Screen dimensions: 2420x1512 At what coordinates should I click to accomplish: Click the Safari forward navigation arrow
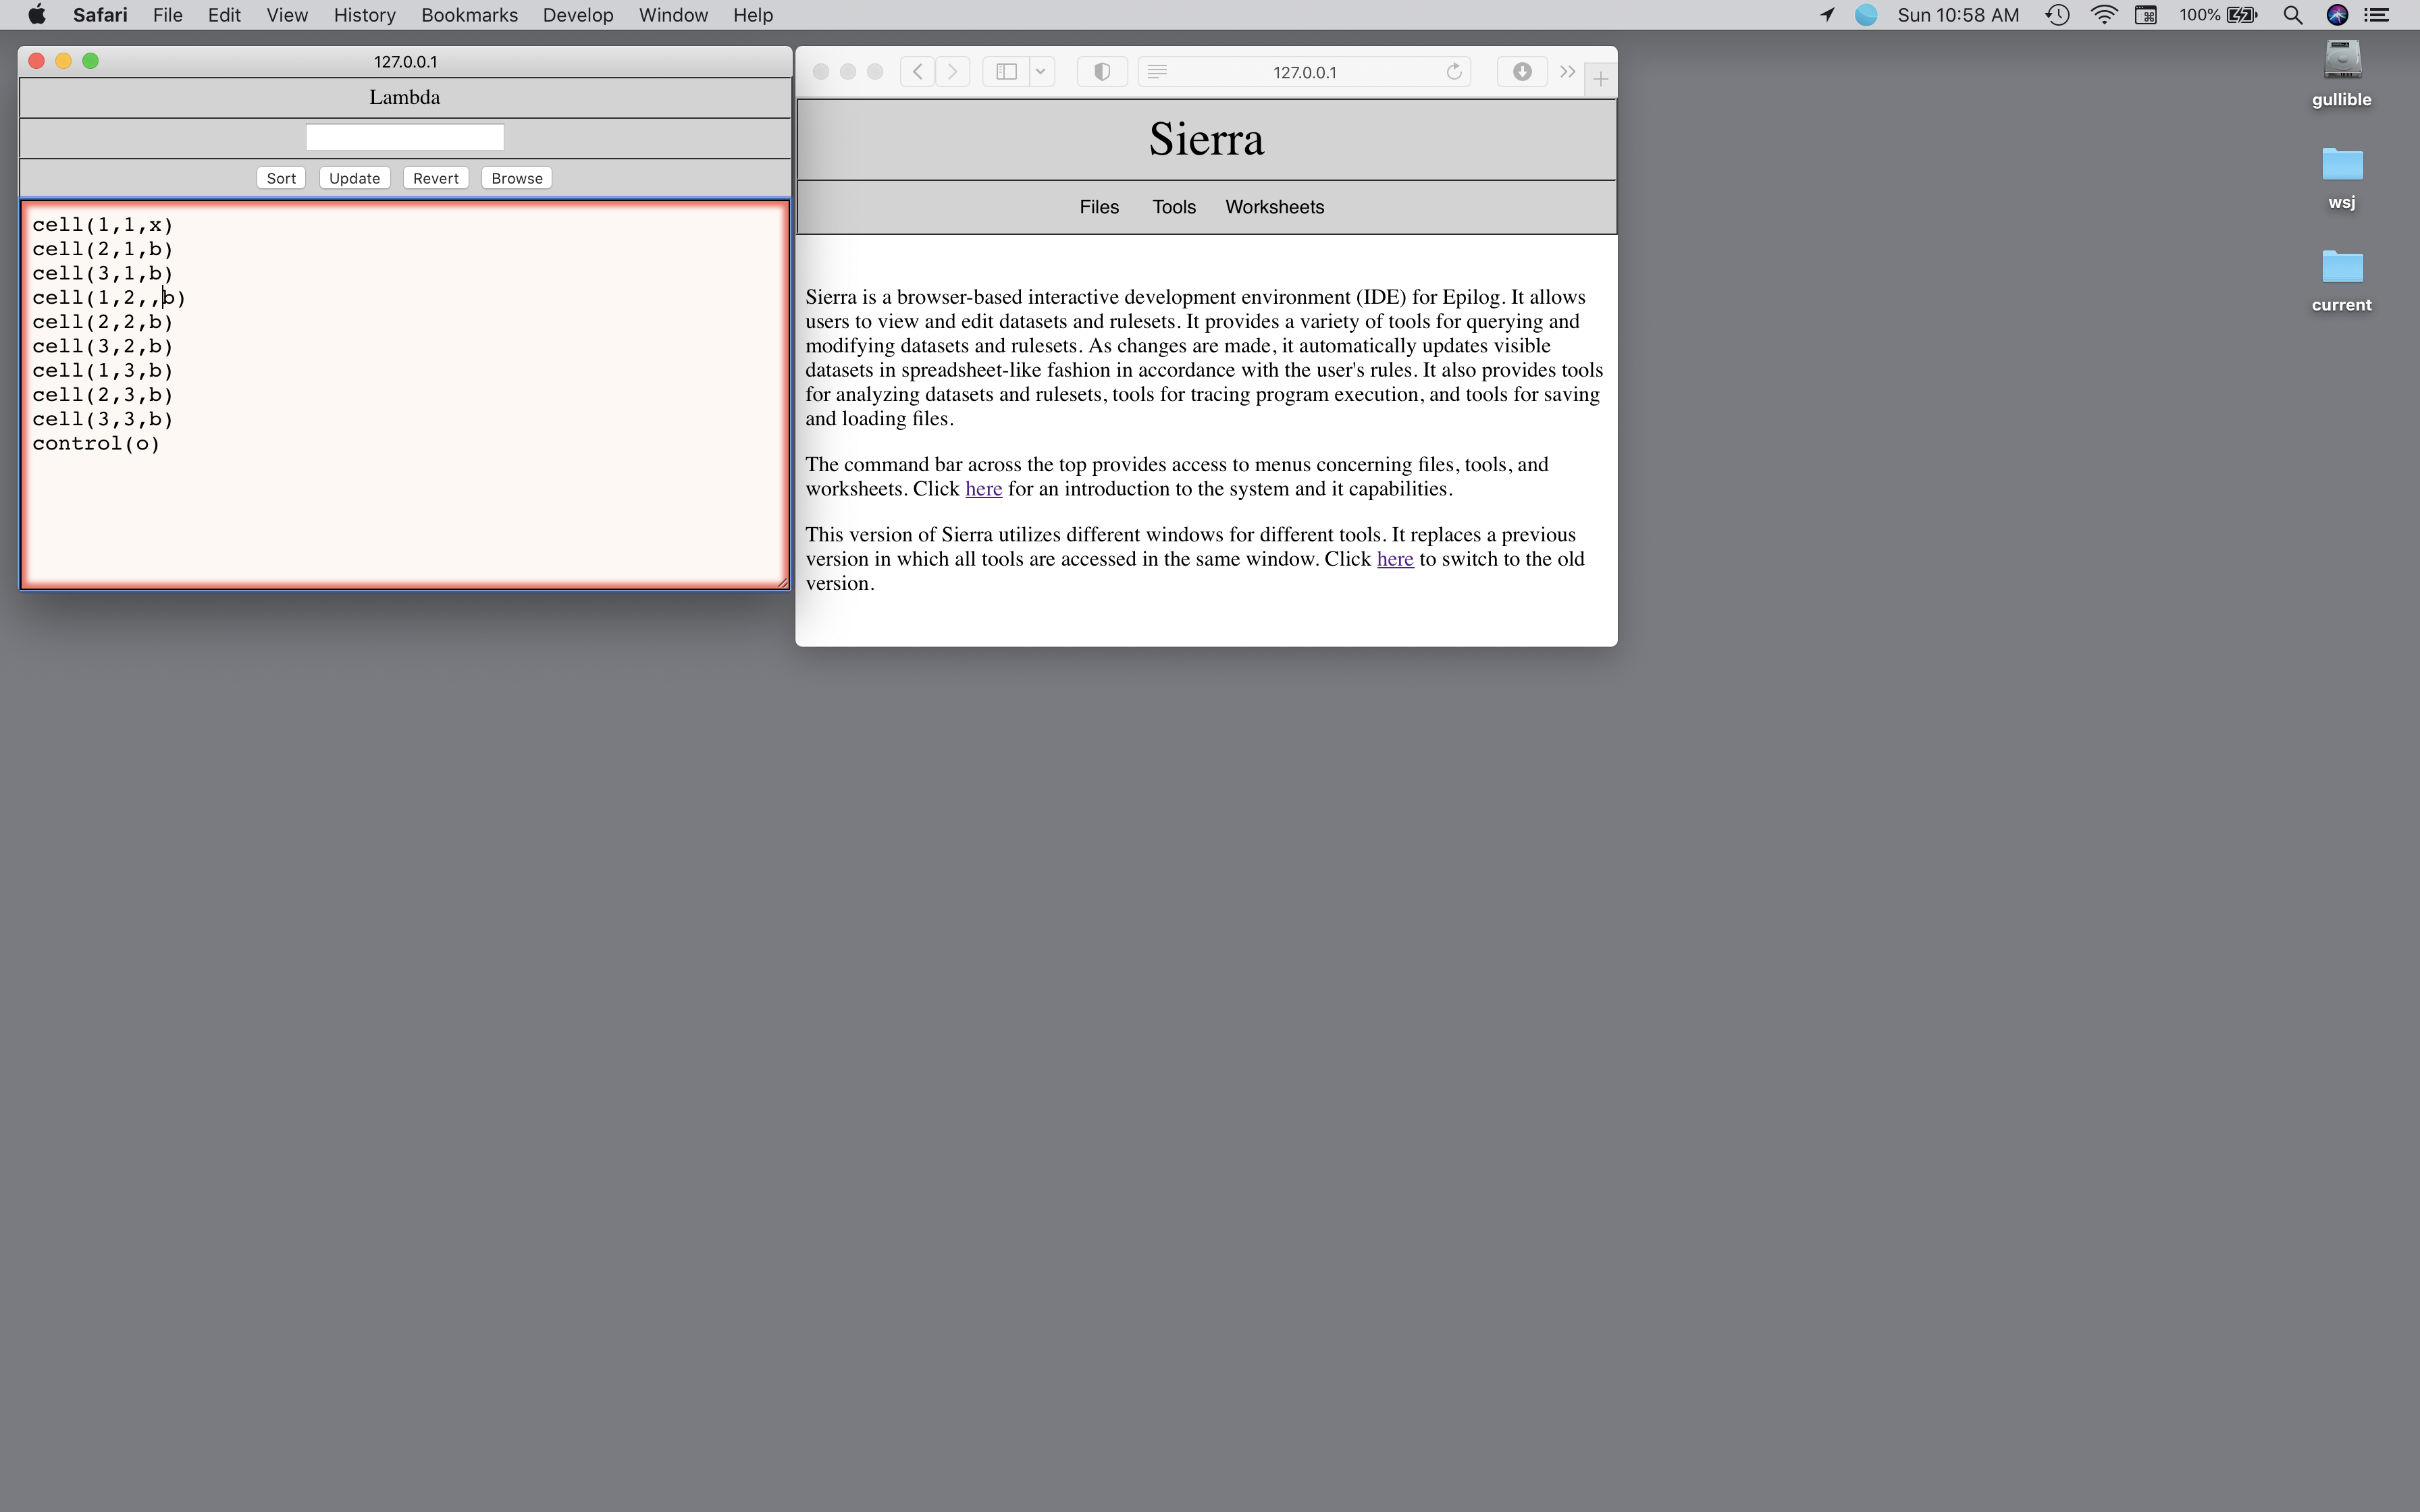click(x=953, y=72)
